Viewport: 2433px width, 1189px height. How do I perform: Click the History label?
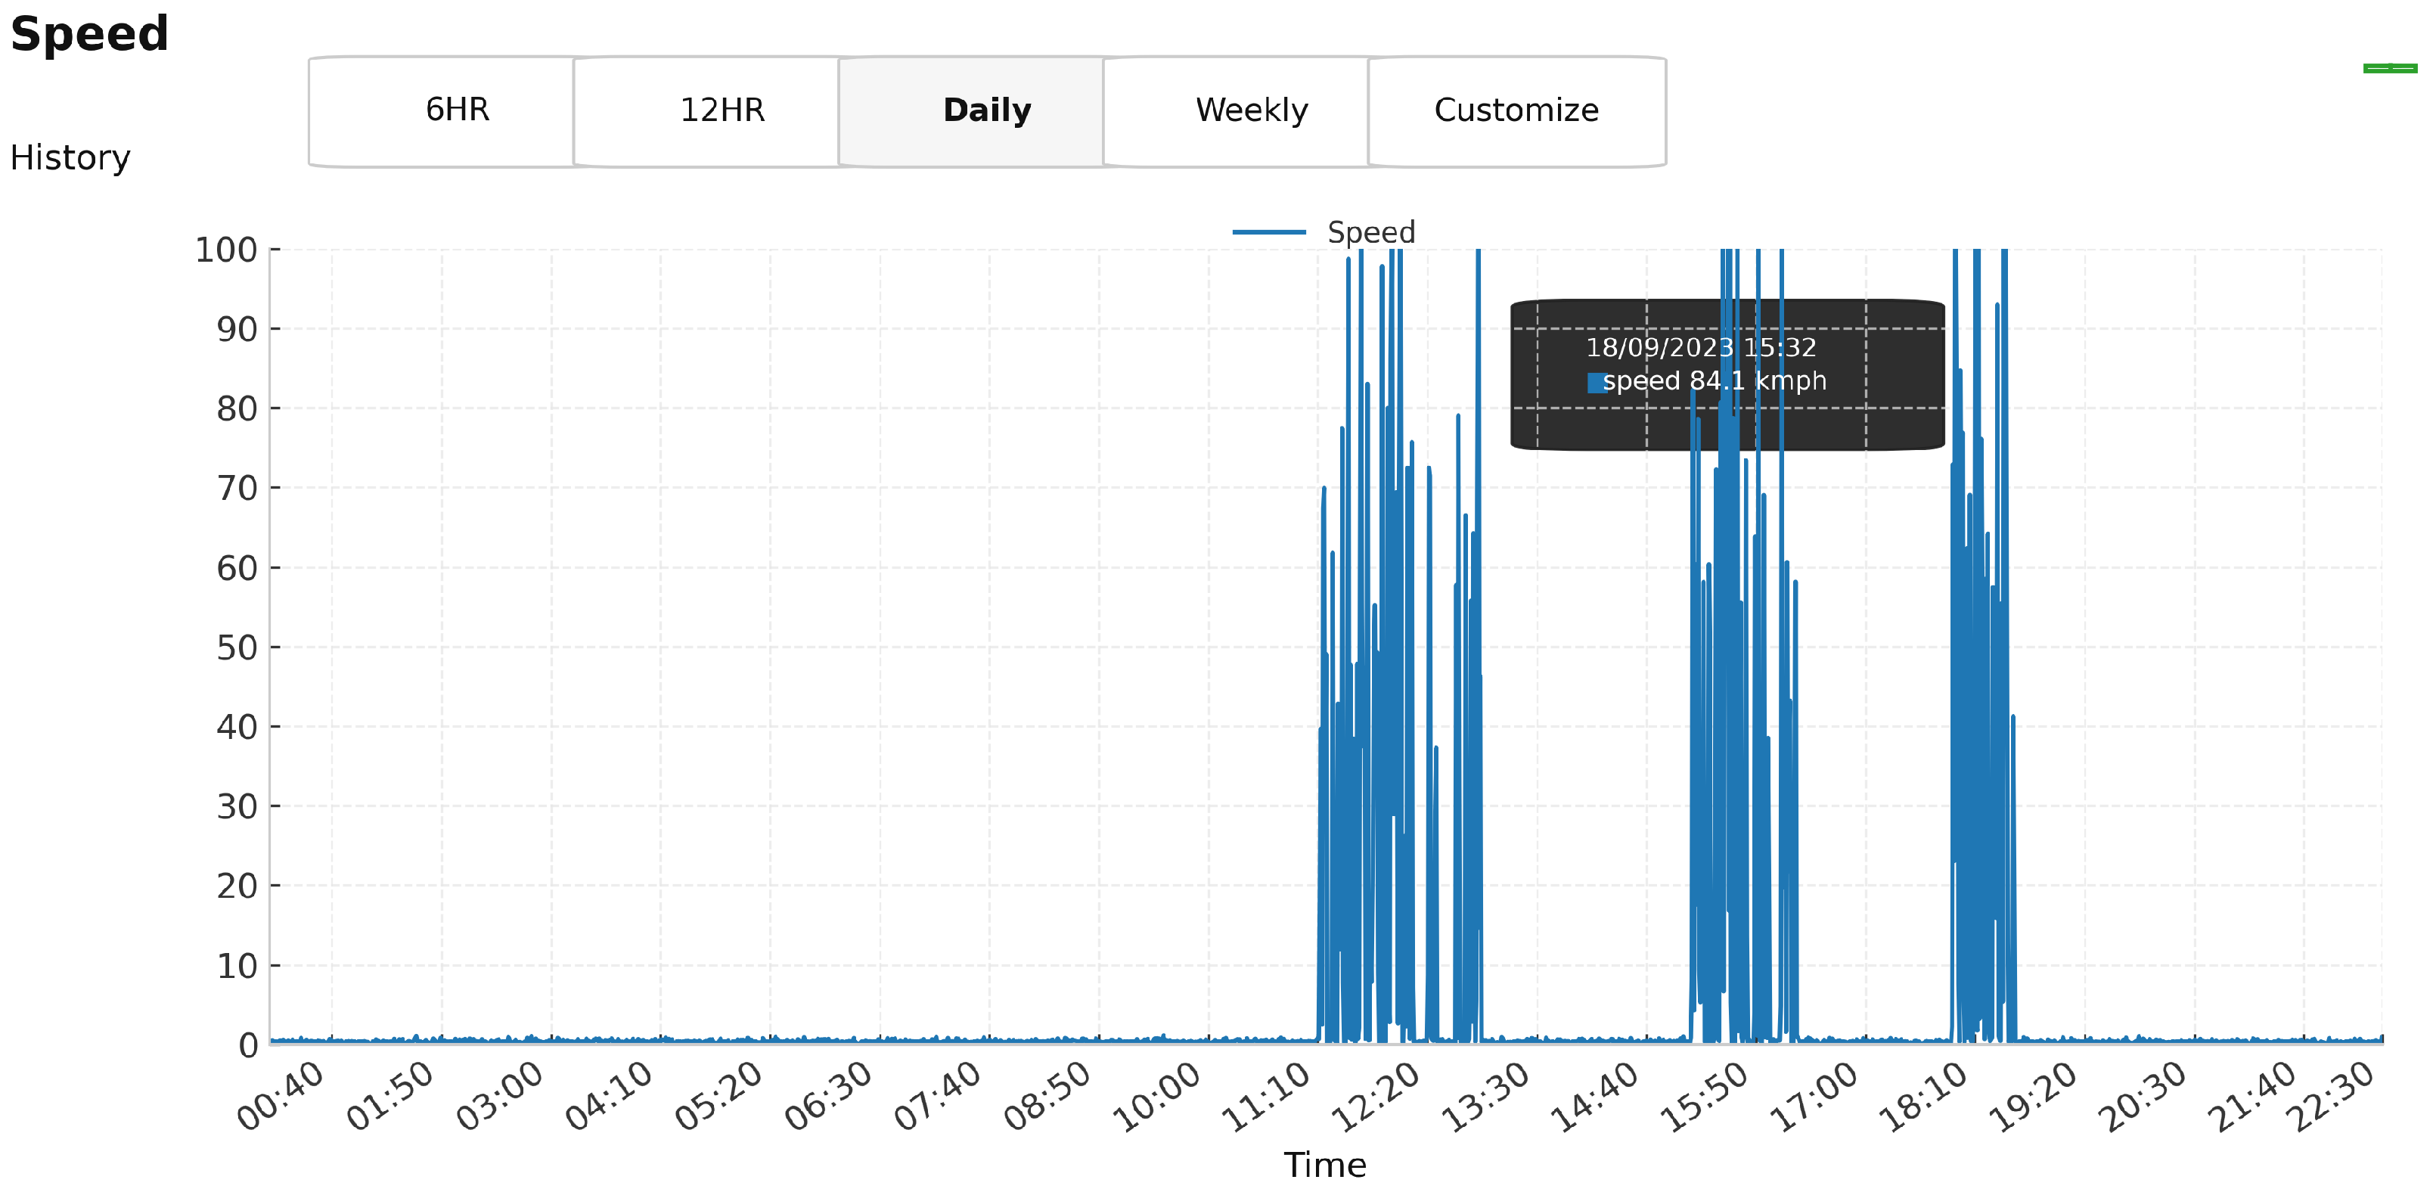click(x=70, y=158)
